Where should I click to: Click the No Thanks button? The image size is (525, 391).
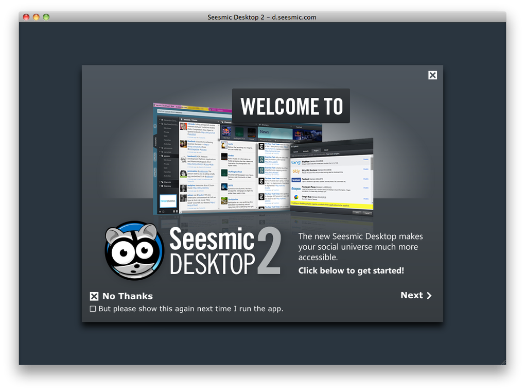tap(121, 296)
